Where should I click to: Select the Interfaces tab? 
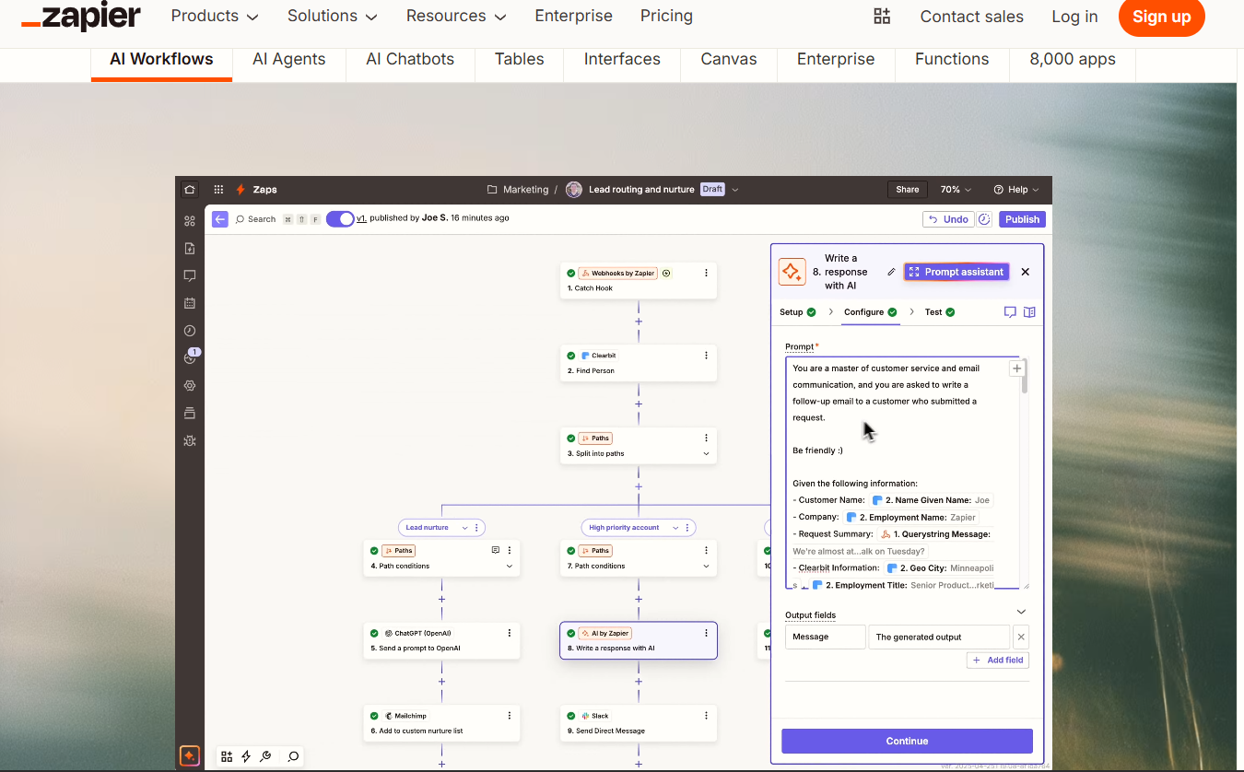622,59
